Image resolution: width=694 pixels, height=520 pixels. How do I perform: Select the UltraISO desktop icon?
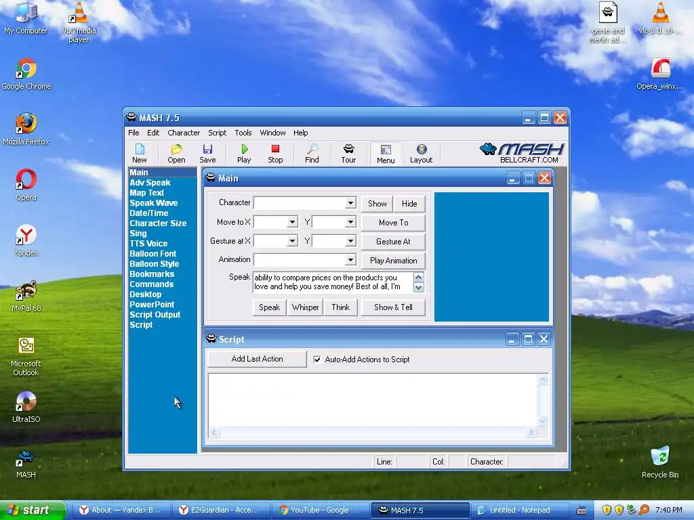click(26, 407)
